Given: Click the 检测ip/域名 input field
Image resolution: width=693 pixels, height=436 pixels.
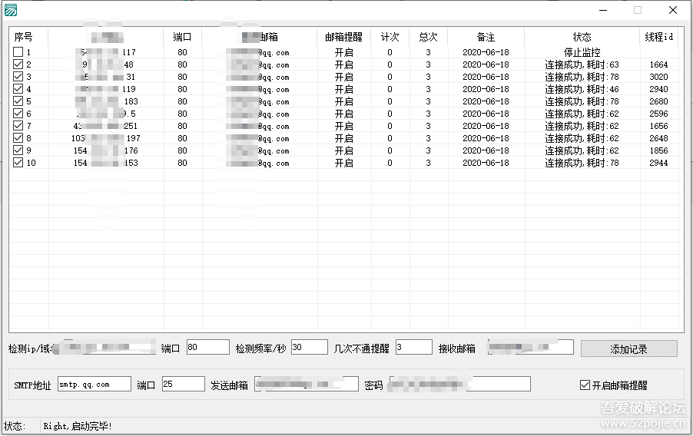Looking at the screenshot, I should 105,347.
